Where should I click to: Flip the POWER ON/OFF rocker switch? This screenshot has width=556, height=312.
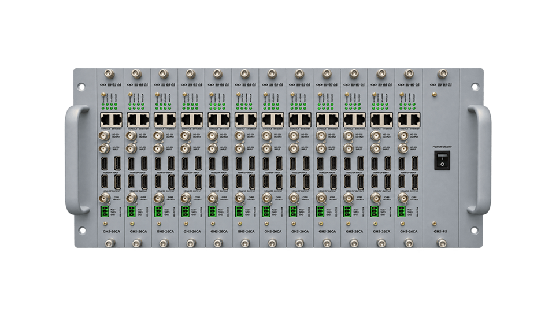pos(442,159)
